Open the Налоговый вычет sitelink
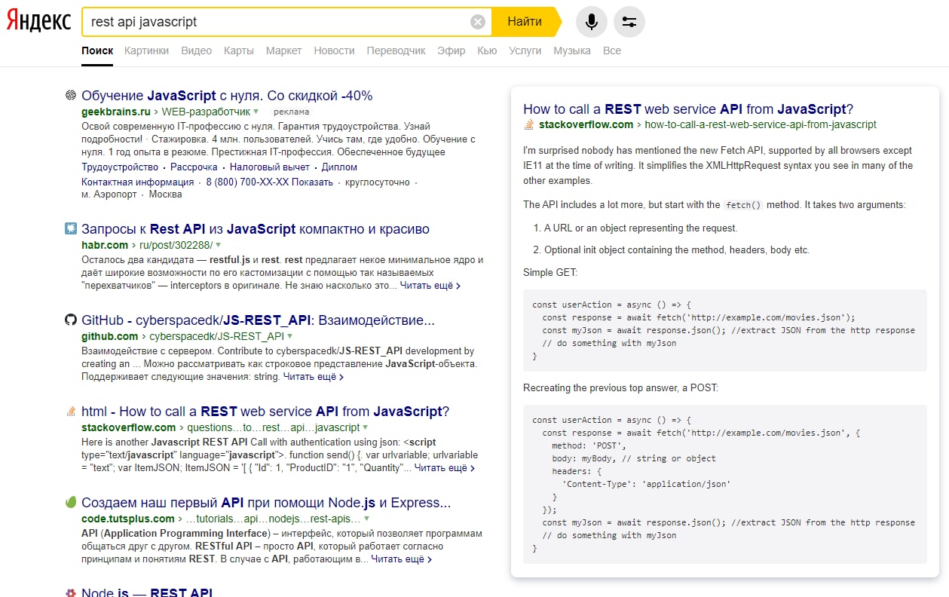 270,167
